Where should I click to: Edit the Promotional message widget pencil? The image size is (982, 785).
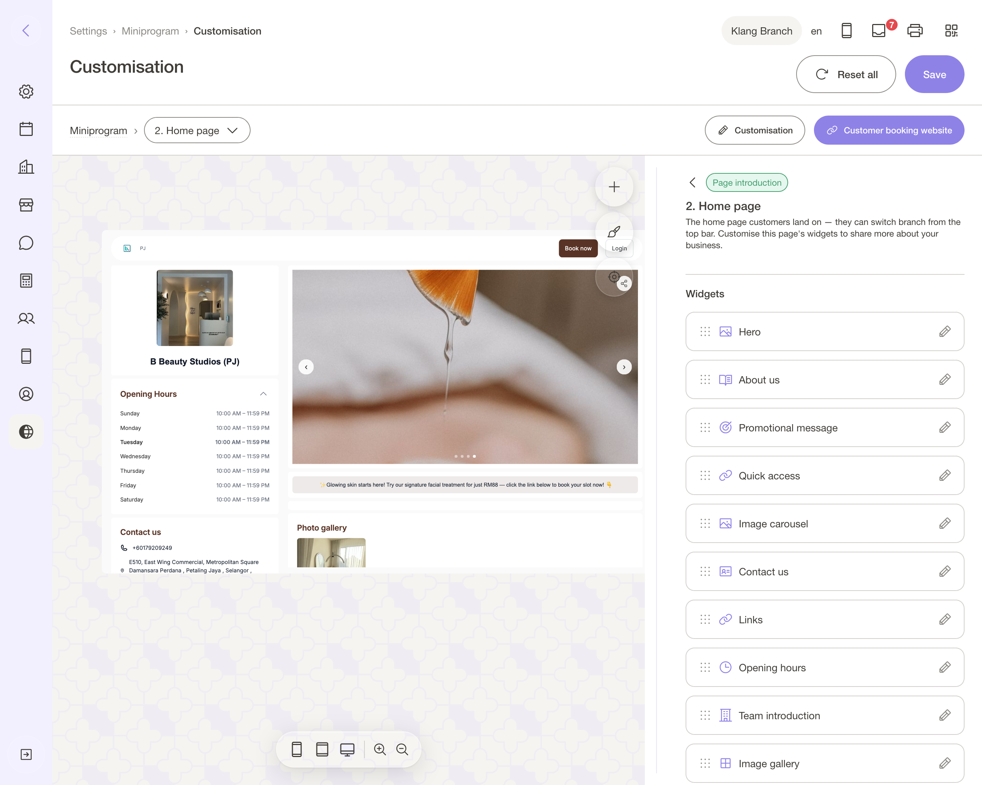coord(945,427)
